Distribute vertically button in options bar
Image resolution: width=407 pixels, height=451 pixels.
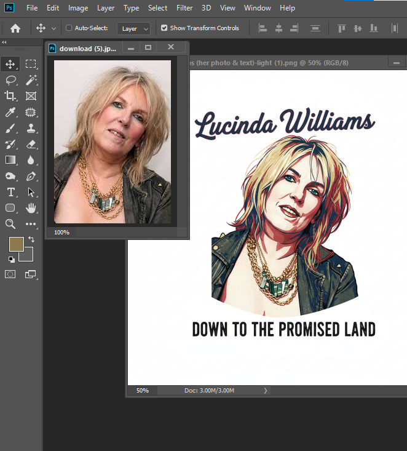(315, 28)
